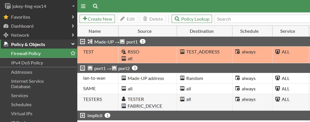The width and height of the screenshot is (310, 122).
Task: Toggle the favorite star on Firewall Policy
Action: 73,53
